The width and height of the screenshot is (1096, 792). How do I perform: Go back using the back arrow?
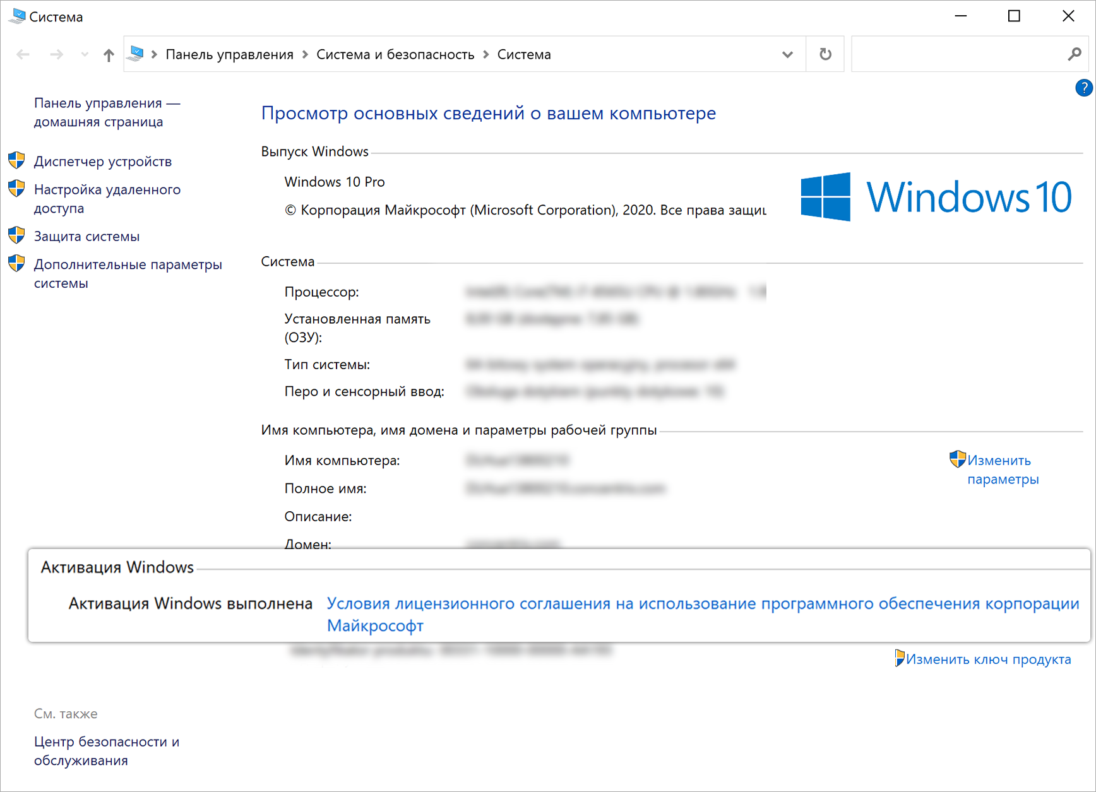23,55
